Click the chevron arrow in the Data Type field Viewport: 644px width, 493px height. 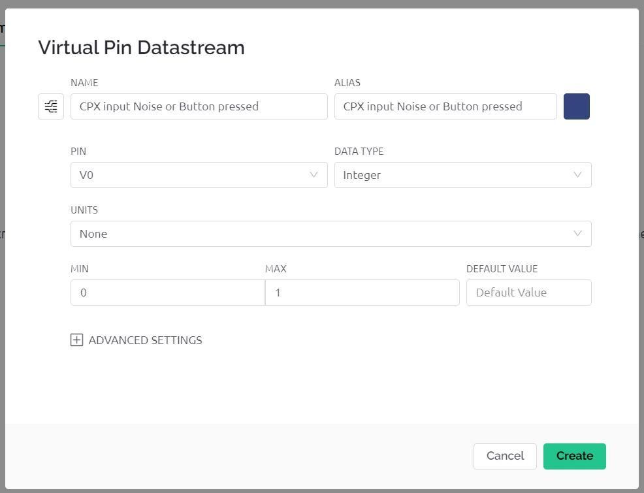577,175
